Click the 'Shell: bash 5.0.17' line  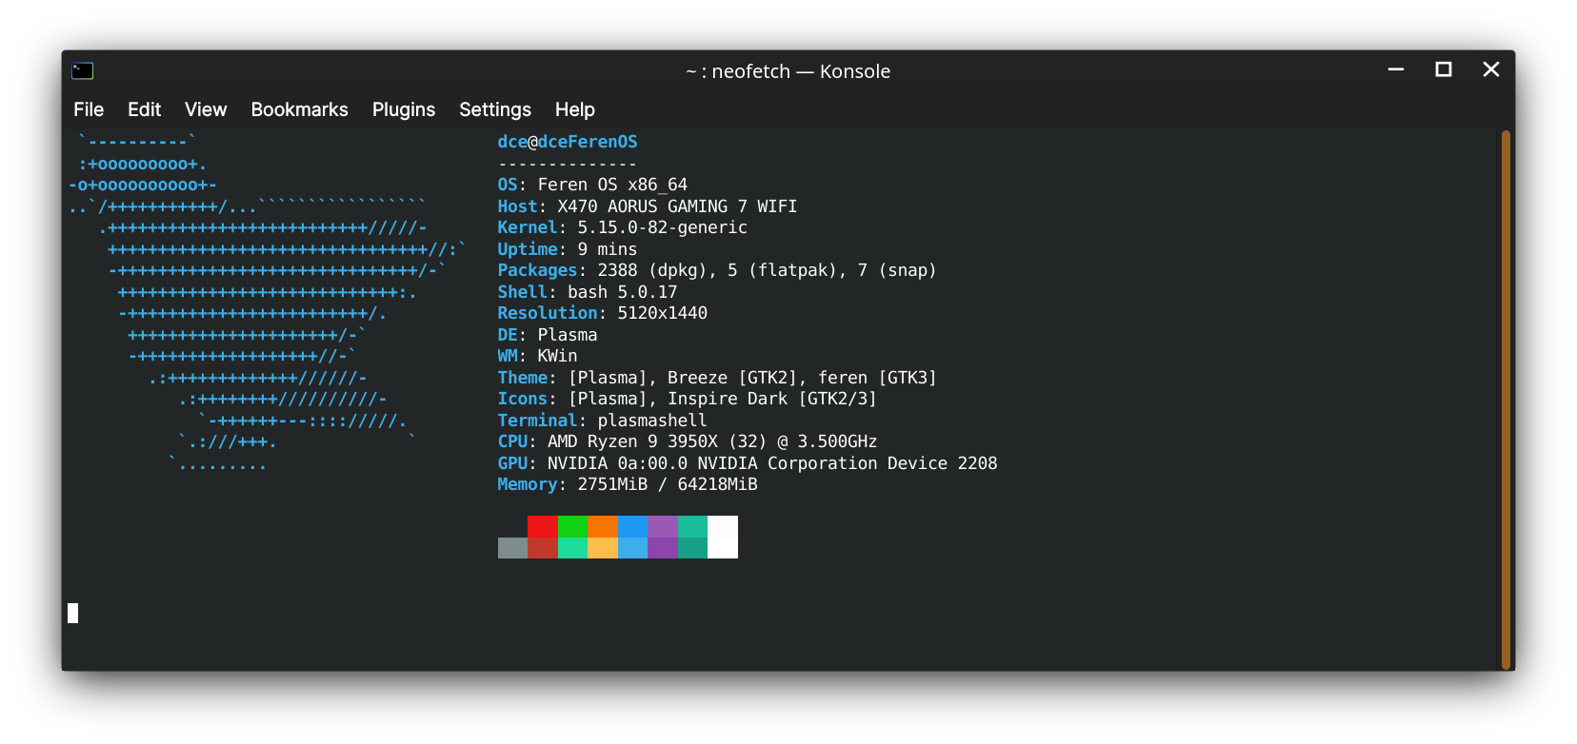(x=588, y=292)
